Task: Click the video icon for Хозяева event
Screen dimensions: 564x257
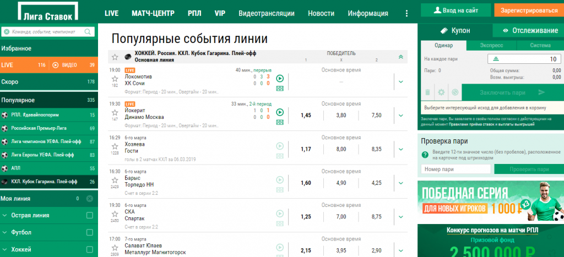Action: pyautogui.click(x=280, y=146)
